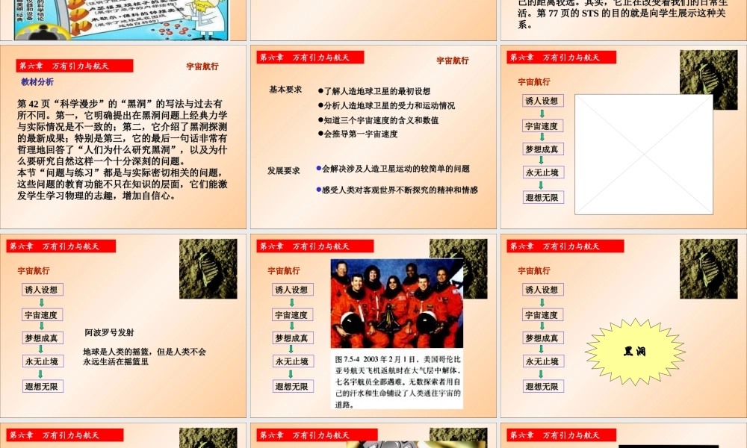This screenshot has width=747, height=448.
Task: Click 永无止境 box on the 阿波罗号发射 slide
Action: click(x=43, y=361)
